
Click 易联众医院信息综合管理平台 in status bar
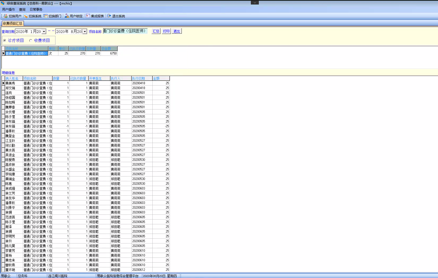coord(118,276)
